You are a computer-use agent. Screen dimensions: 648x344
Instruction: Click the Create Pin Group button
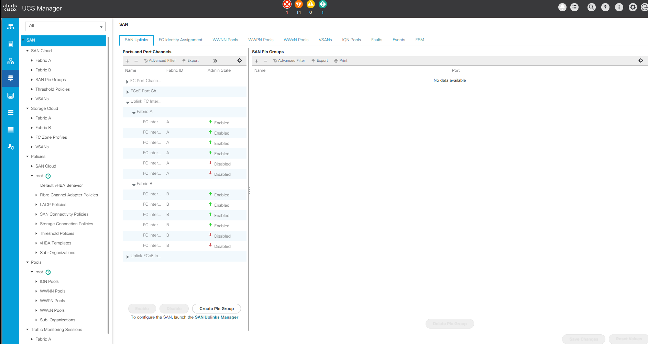(x=217, y=309)
